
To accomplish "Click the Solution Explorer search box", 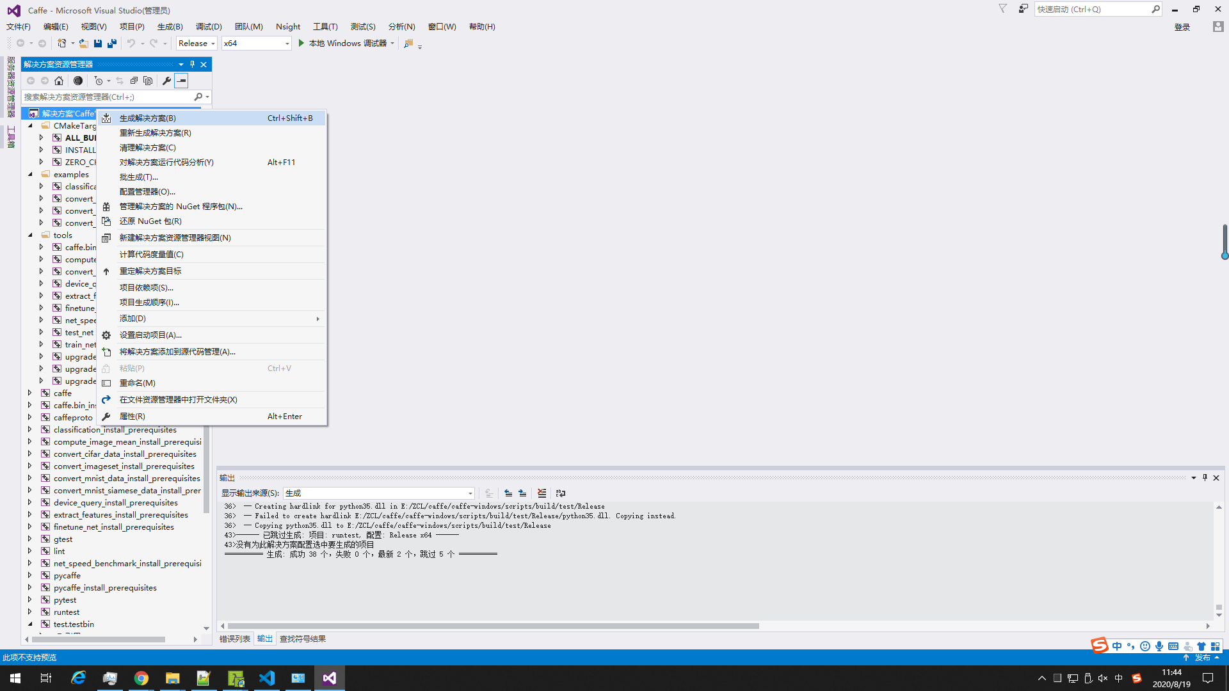I will coord(108,97).
